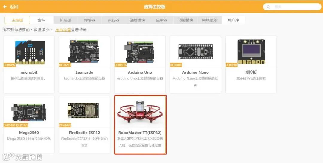Click the 点击这里 help link

point(63,30)
